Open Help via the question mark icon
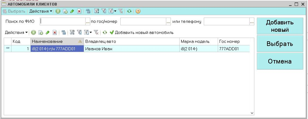This screenshot has width=308, height=119. click(x=138, y=11)
